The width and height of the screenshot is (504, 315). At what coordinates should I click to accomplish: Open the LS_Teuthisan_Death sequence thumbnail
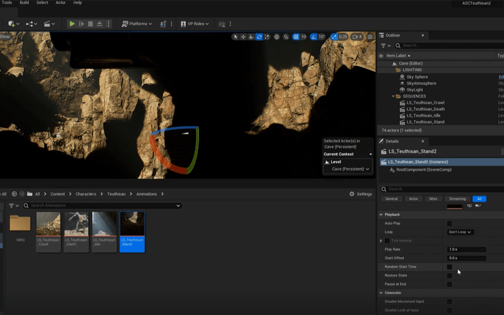[76, 224]
